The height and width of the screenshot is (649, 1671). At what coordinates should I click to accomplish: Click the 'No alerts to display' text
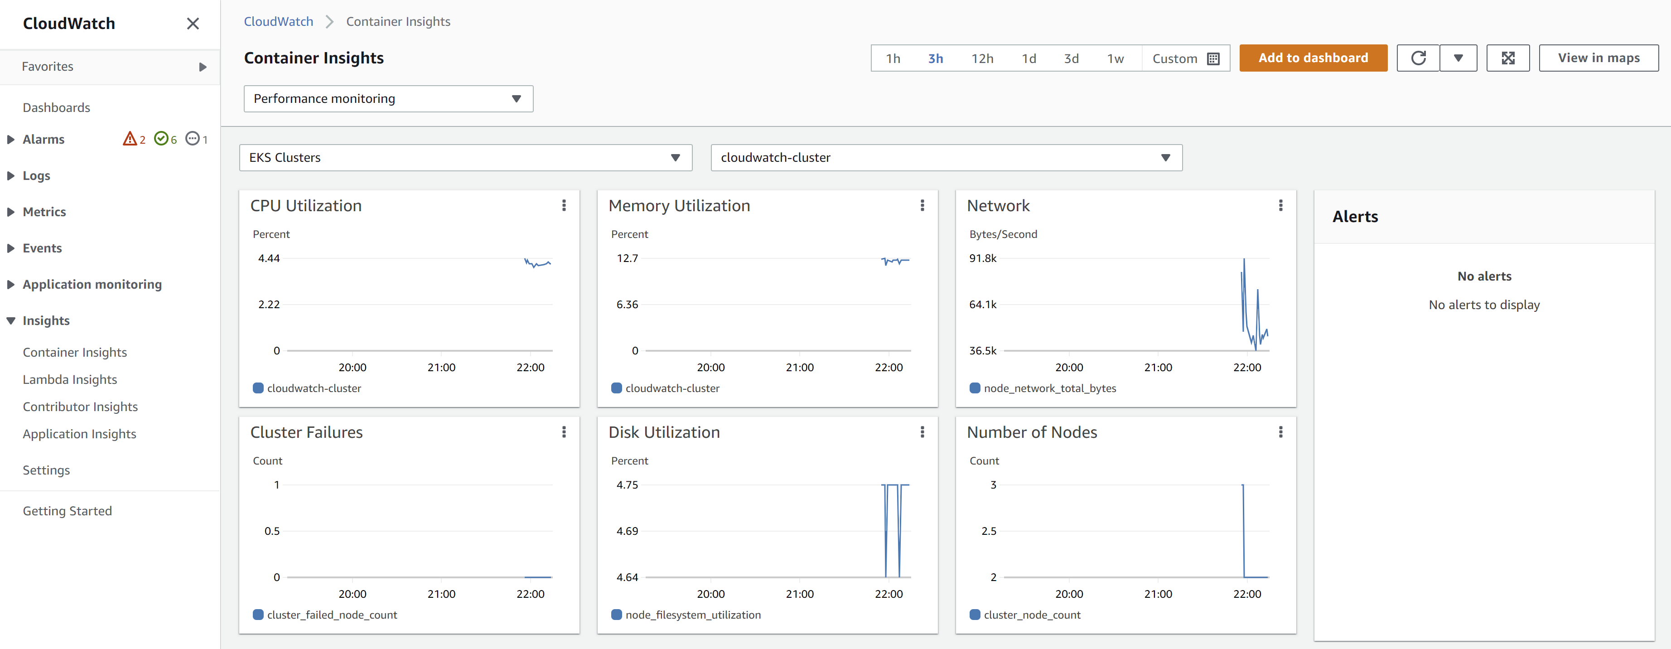coord(1483,305)
